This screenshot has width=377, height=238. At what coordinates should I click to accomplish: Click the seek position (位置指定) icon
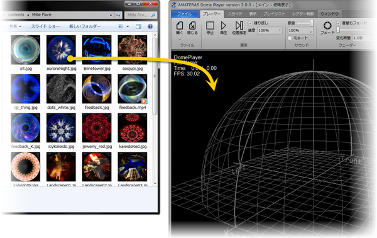coord(239,26)
